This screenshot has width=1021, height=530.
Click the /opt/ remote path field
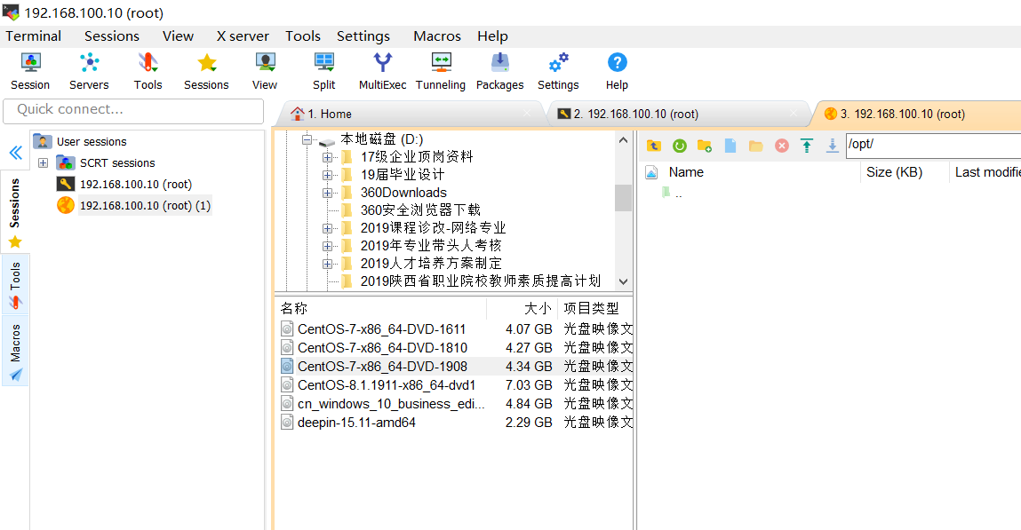point(933,145)
